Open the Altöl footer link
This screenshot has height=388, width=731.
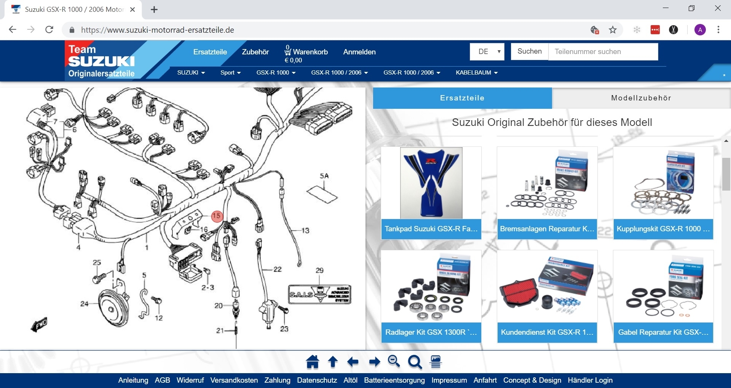351,380
